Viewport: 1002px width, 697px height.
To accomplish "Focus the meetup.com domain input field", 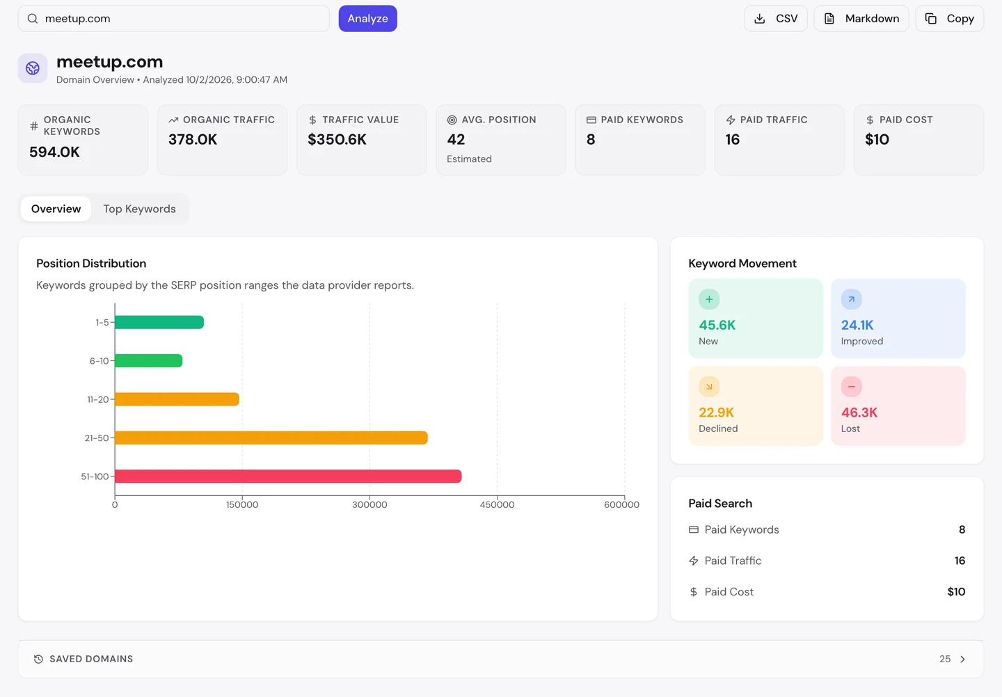I will coord(174,19).
